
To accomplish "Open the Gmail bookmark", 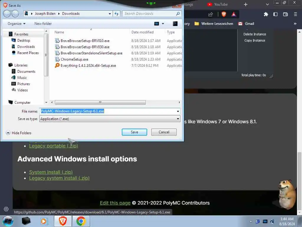I will [x=246, y=24].
